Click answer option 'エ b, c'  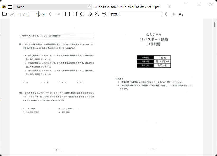pyautogui.click(x=80, y=82)
